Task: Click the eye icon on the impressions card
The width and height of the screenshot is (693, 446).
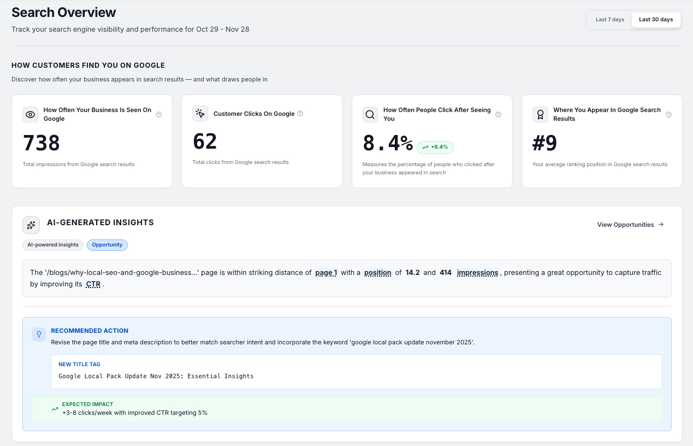Action: 31,114
